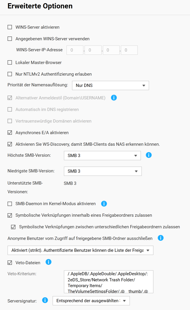Open the Serversignatur dropdown
Image resolution: width=190 pixels, height=310 pixels.
91,301
